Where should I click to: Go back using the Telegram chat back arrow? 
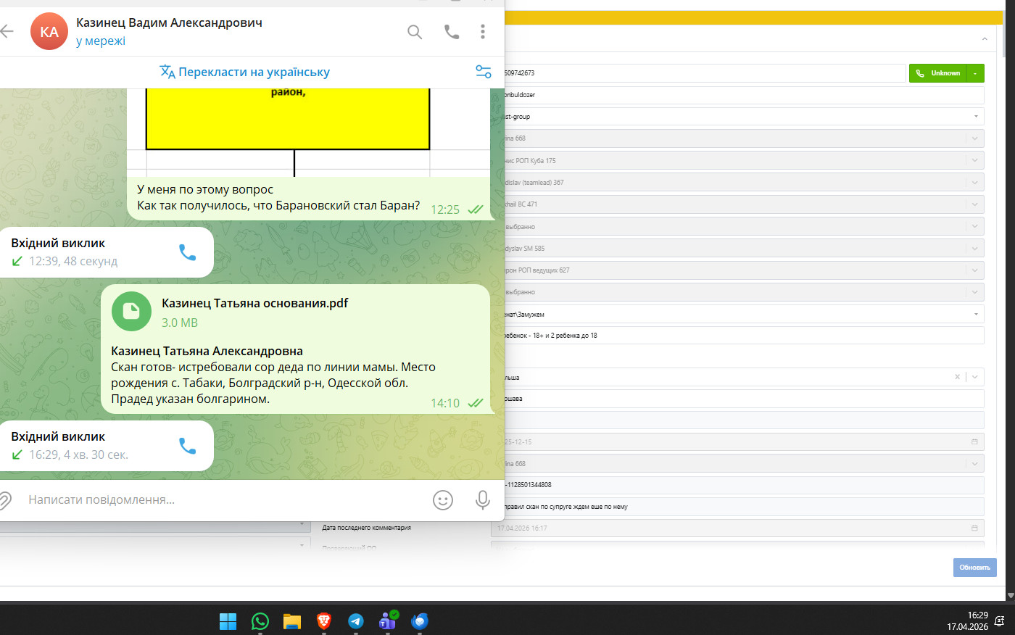point(7,31)
